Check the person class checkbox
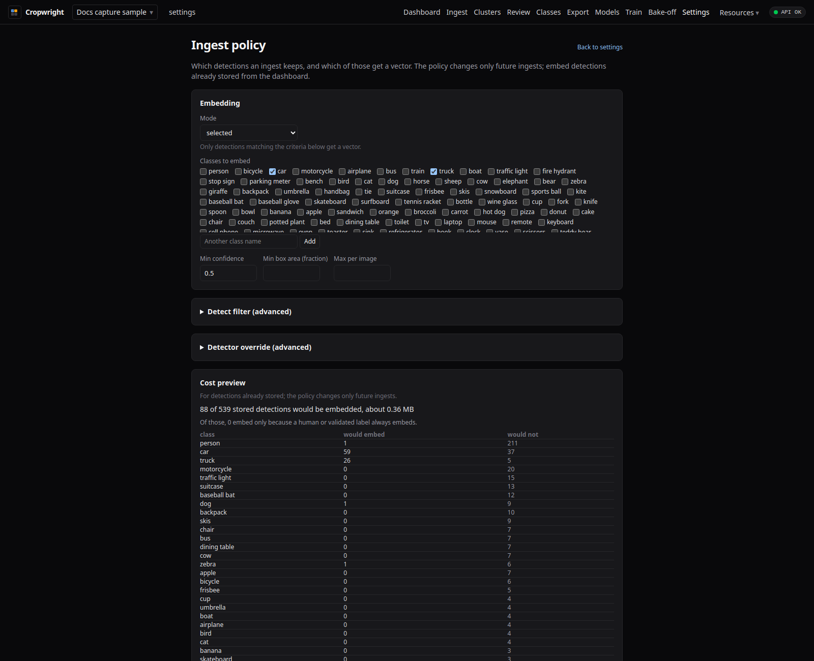Viewport: 814px width, 661px height. [x=203, y=171]
